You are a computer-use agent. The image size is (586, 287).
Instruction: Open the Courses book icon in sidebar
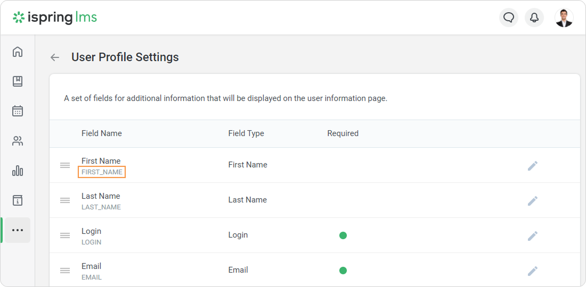click(x=18, y=81)
